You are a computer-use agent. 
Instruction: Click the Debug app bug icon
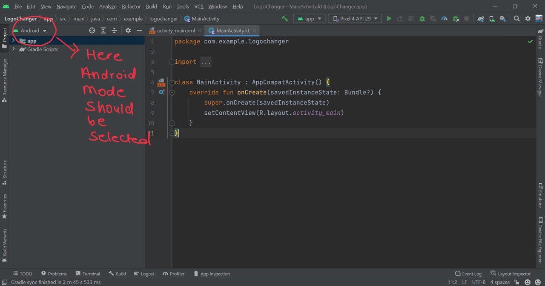click(422, 19)
